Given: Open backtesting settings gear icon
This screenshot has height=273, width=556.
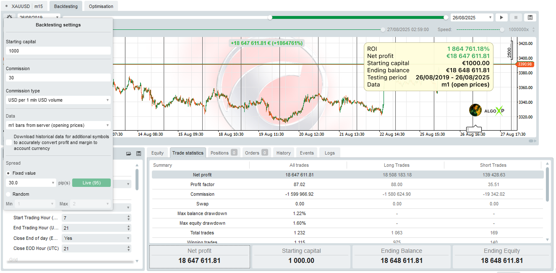Looking at the screenshot, I should click(9, 17).
